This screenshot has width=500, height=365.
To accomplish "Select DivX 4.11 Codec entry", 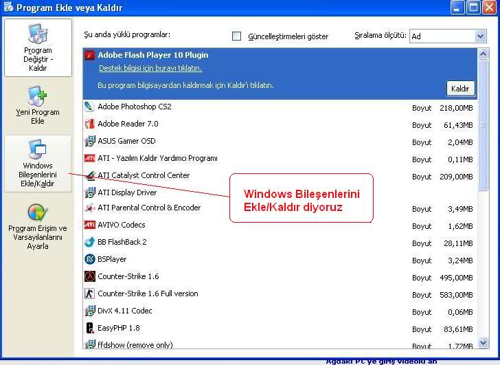I will pyautogui.click(x=280, y=312).
